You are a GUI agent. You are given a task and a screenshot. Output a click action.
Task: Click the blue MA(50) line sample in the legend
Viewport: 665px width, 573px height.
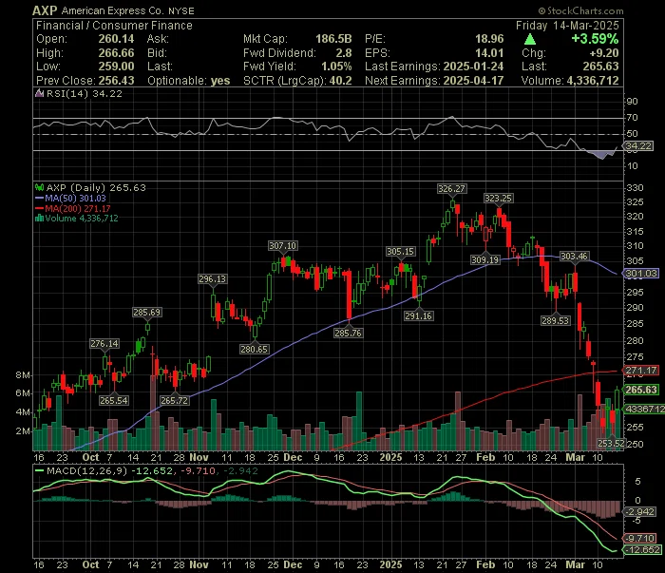tap(40, 198)
